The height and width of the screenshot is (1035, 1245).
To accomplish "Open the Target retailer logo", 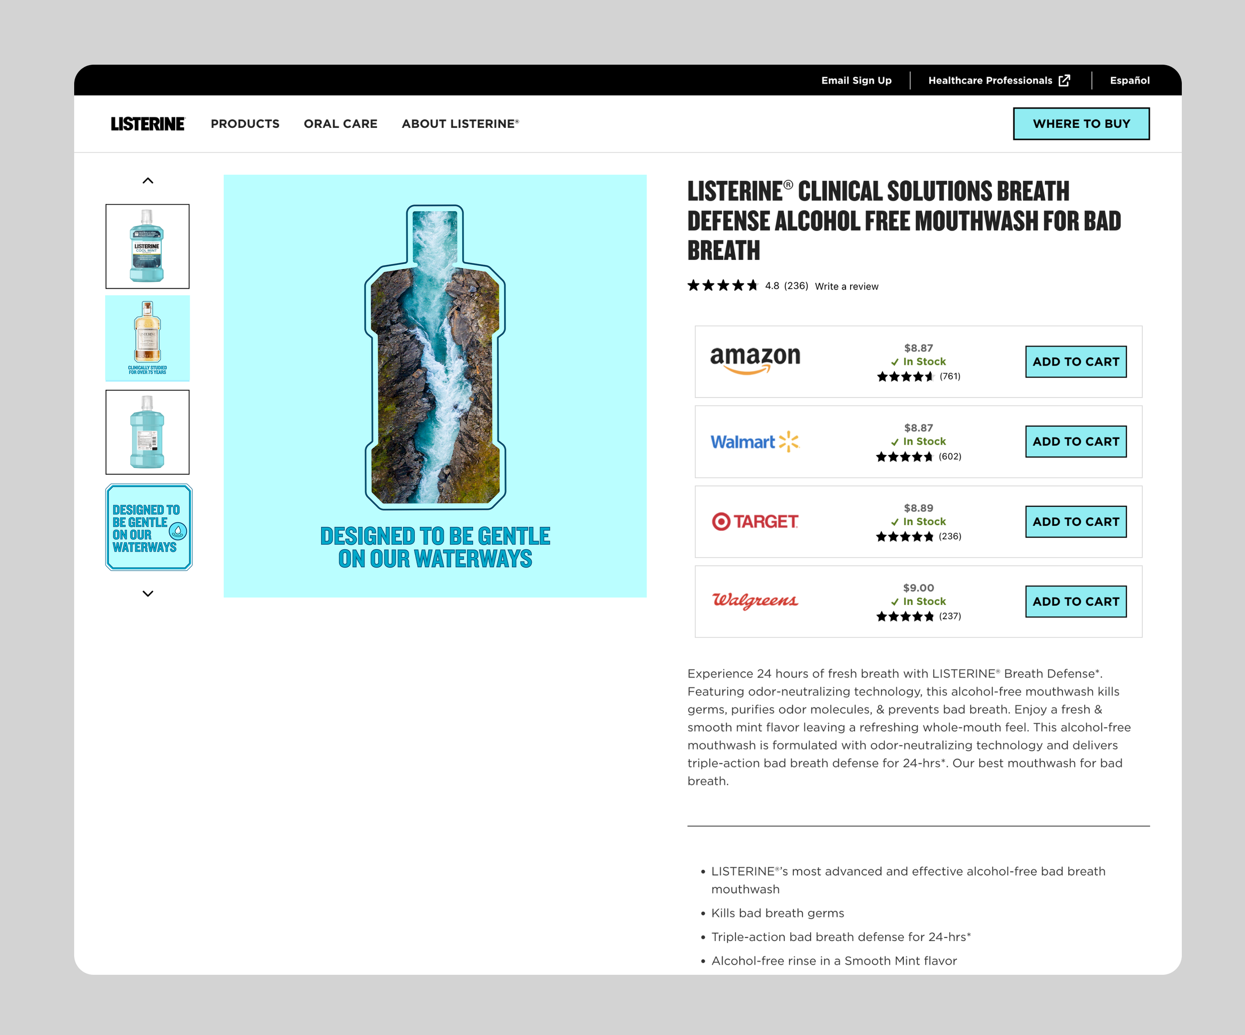I will (x=754, y=522).
